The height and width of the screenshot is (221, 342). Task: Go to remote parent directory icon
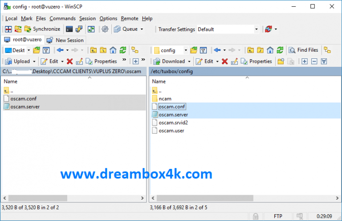pyautogui.click(x=250, y=50)
